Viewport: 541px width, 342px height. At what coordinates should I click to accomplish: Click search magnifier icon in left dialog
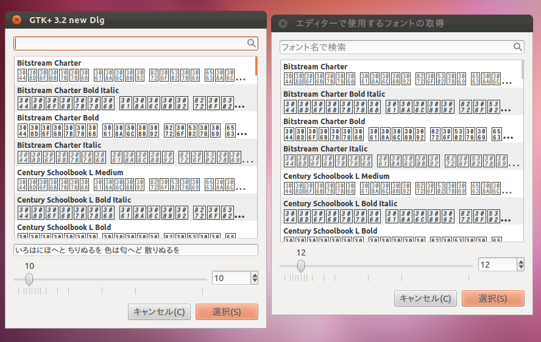252,43
